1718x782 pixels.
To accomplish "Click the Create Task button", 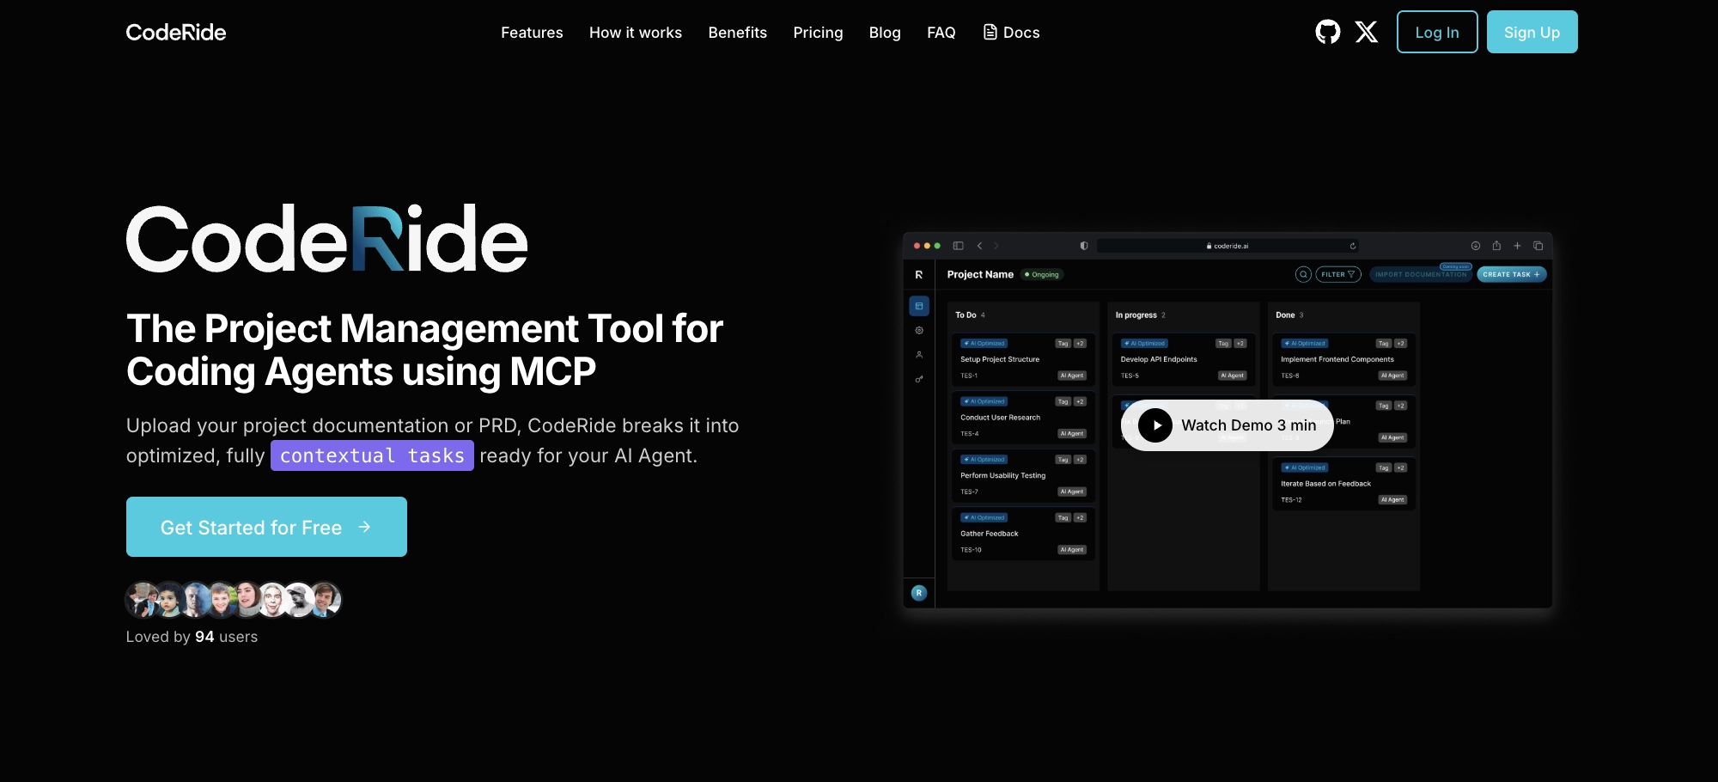I will (x=1511, y=274).
